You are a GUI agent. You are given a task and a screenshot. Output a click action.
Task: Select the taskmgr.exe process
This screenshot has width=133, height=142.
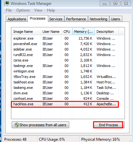(65, 66)
